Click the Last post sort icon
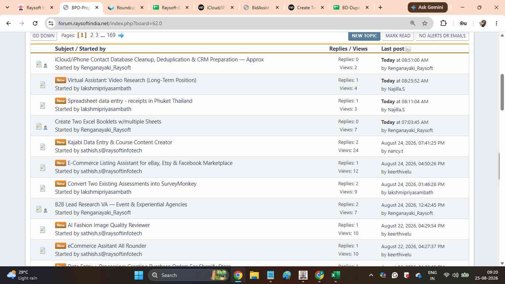 (x=408, y=49)
